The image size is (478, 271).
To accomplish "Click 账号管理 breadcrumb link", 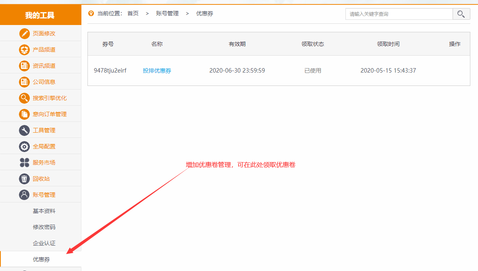I will pos(167,13).
